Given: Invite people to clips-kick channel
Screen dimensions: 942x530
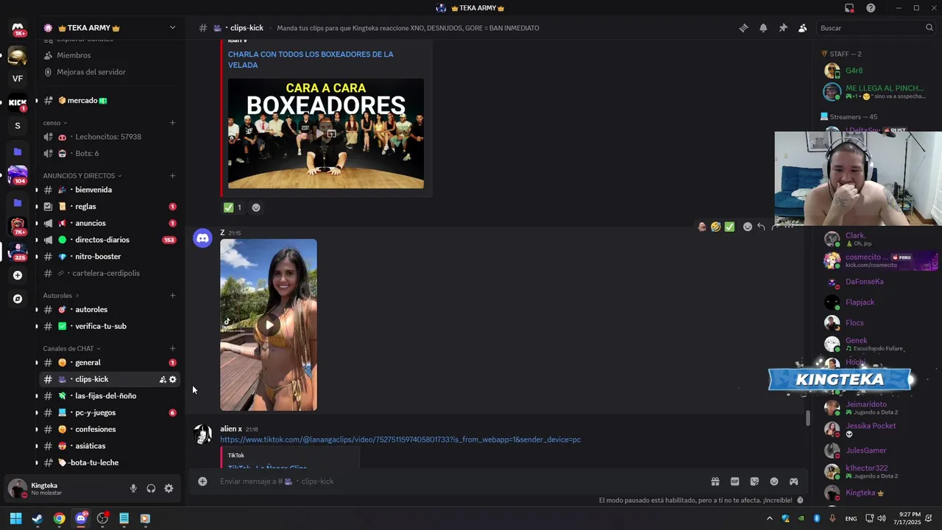Looking at the screenshot, I should [163, 380].
